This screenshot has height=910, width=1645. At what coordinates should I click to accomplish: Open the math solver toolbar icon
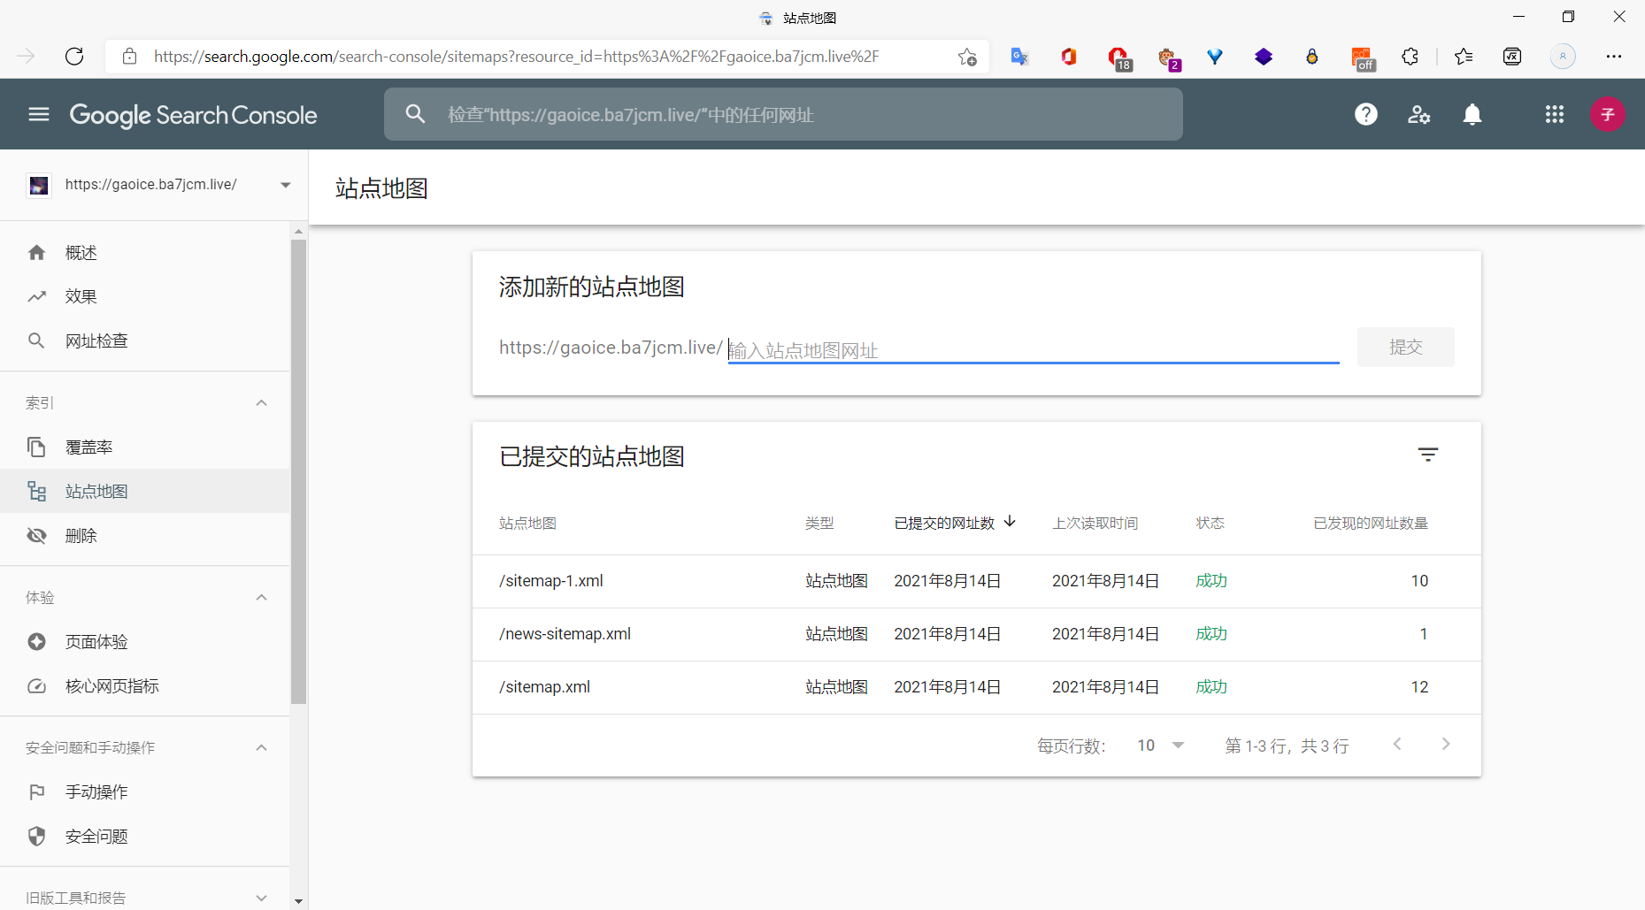coord(1512,57)
